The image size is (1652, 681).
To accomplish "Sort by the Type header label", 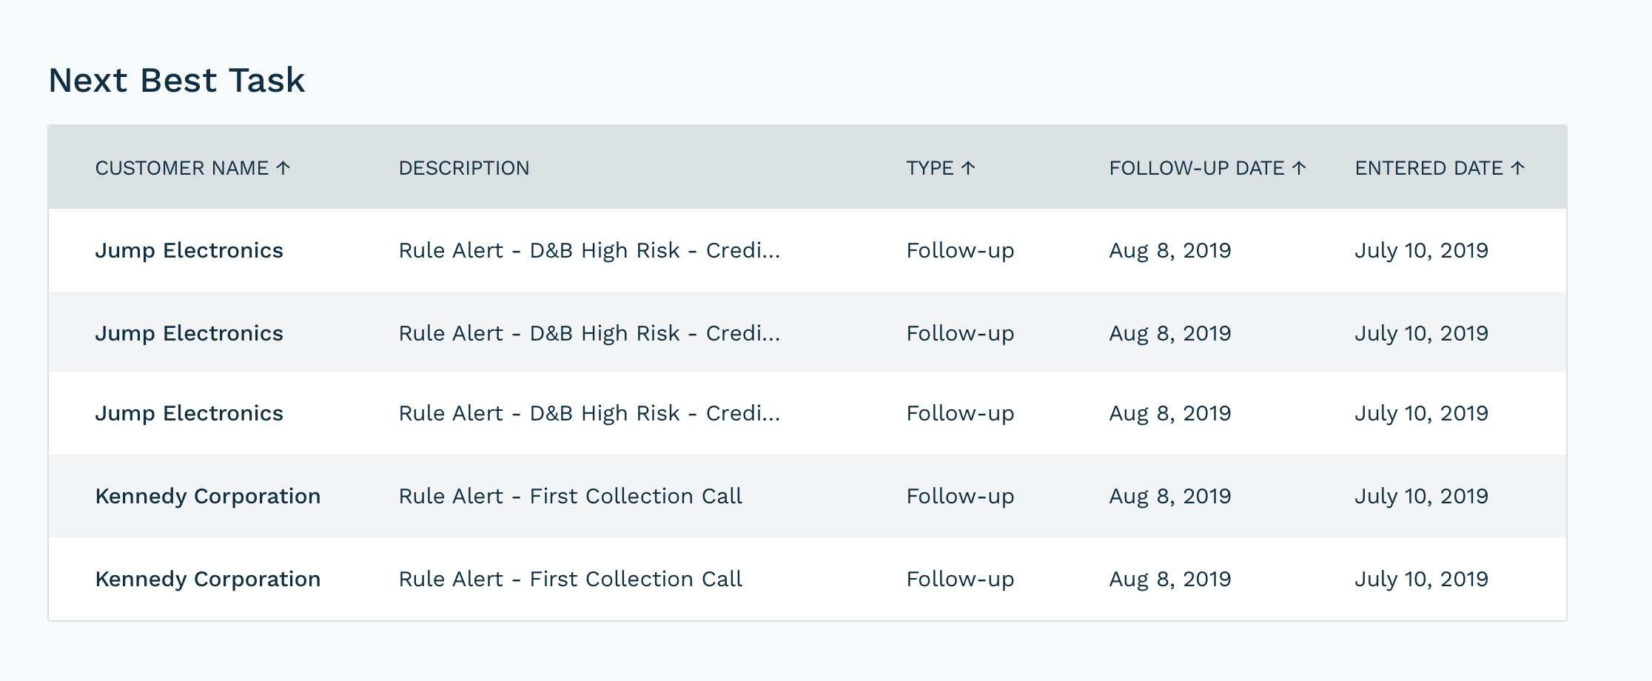I will (930, 168).
